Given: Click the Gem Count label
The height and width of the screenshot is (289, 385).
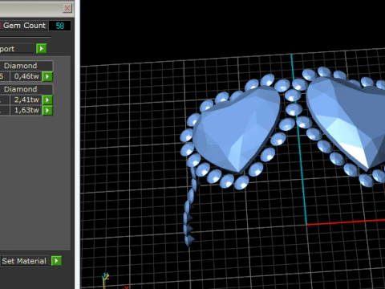Looking at the screenshot, I should point(24,26).
